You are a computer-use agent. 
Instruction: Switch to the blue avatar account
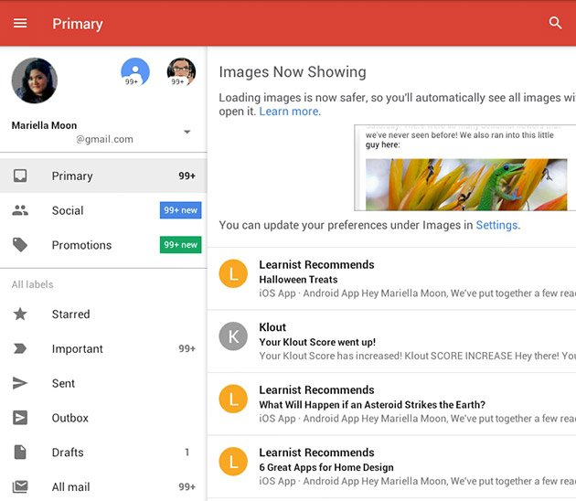[135, 71]
